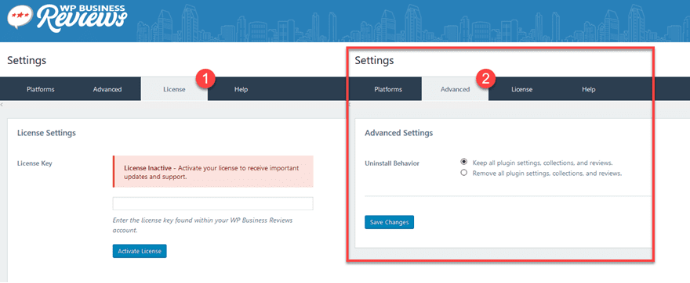Open Advanced tab in left Settings panel
Viewport: 690px width, 283px height.
[107, 89]
